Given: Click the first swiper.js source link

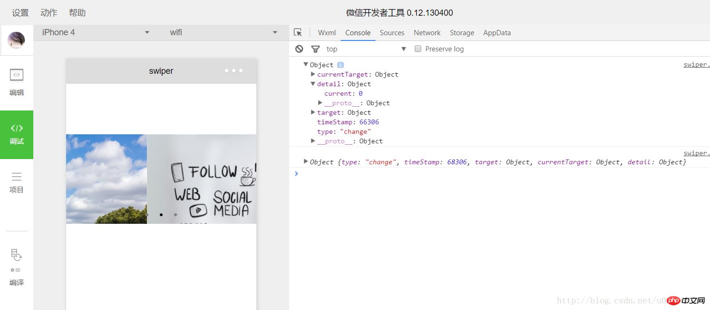Looking at the screenshot, I should (696, 65).
